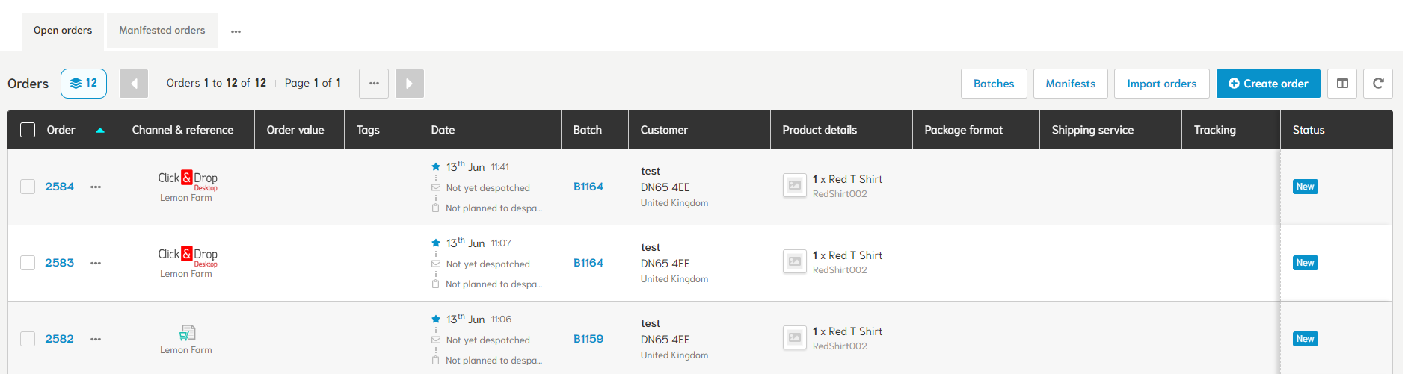Click Click & Drop logo on order 2583

click(x=188, y=255)
